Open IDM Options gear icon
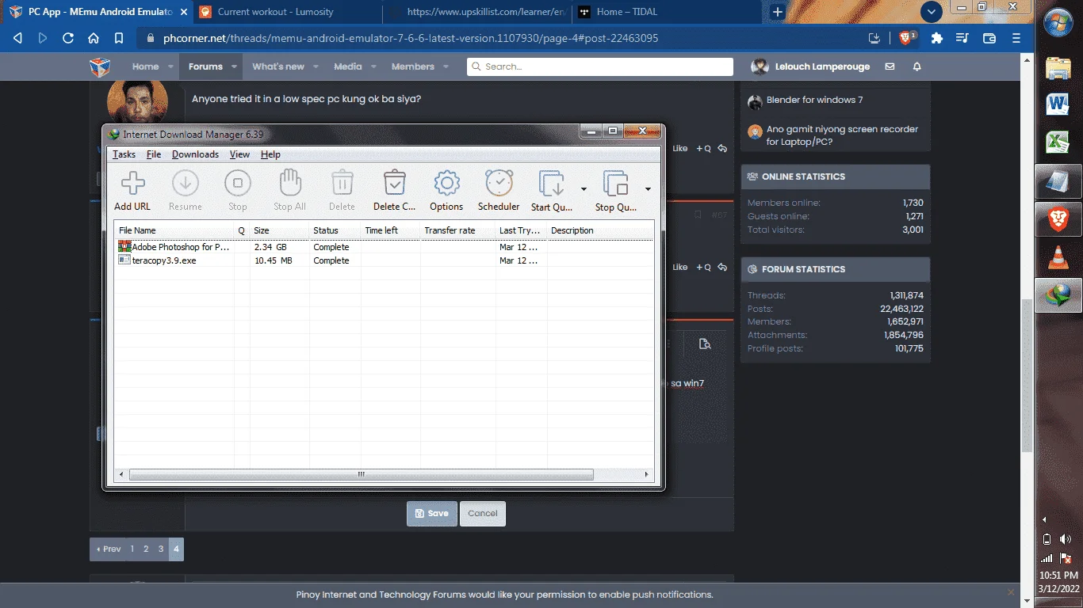Screen dimensions: 1083x608 [x=446, y=184]
